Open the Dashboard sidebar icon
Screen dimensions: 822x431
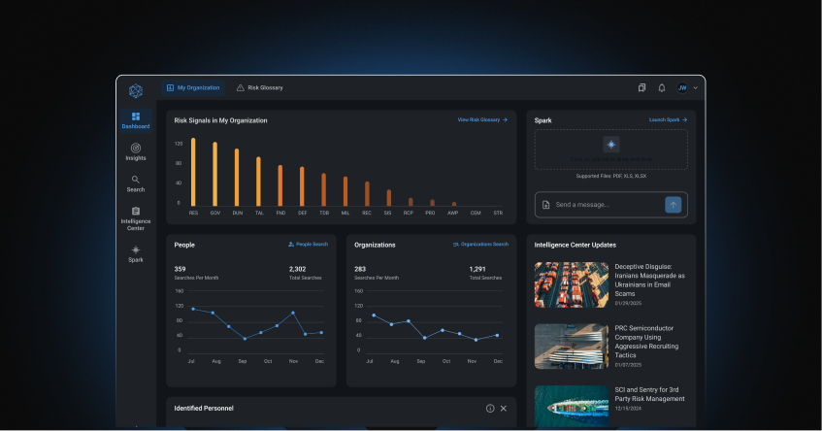pos(135,120)
